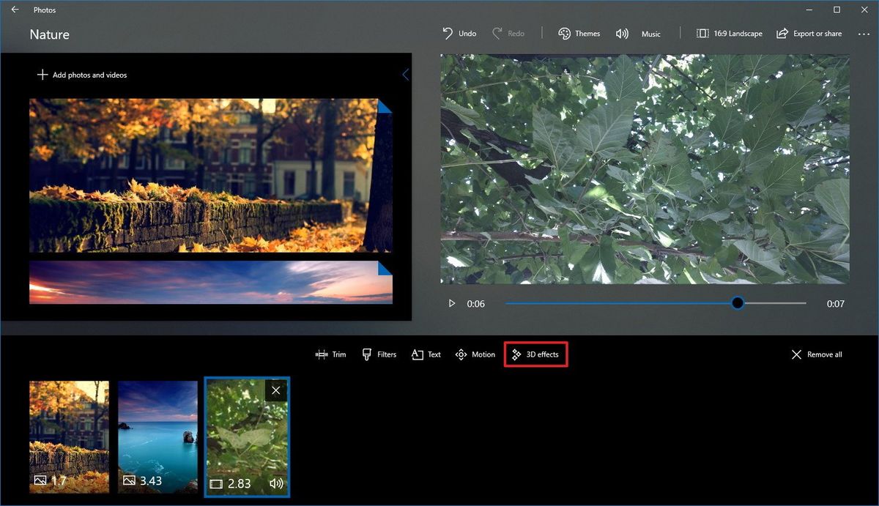This screenshot has height=506, width=879.
Task: Collapse the project media panel chevron
Action: click(405, 74)
